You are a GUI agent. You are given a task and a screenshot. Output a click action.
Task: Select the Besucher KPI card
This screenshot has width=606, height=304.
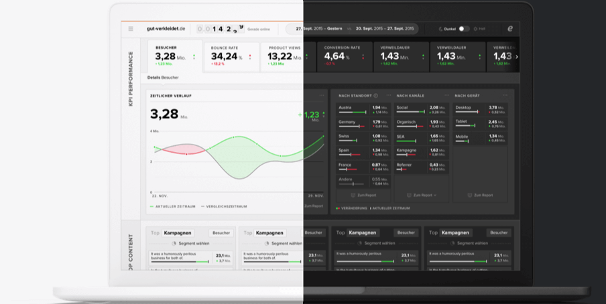pyautogui.click(x=174, y=56)
